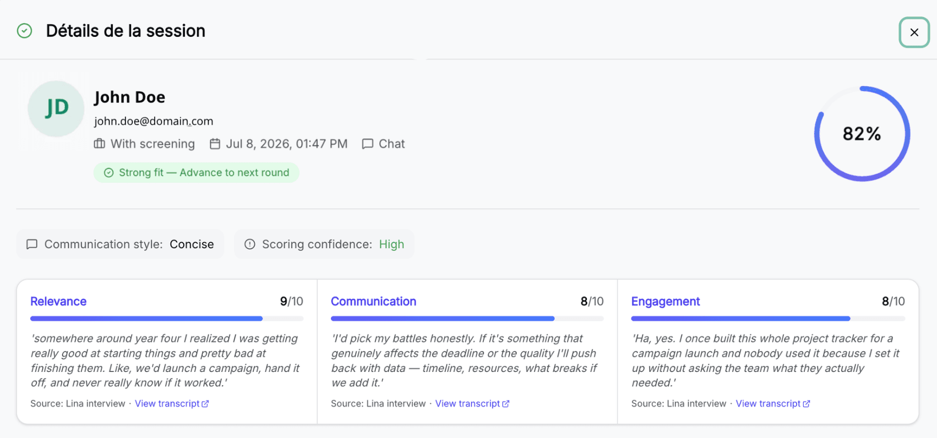Click the quote starting 'somewhere around year four

(x=165, y=360)
